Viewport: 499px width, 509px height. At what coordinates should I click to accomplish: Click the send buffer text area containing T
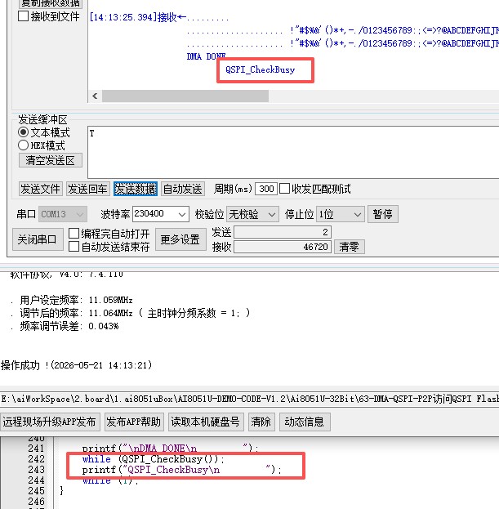tap(293, 152)
